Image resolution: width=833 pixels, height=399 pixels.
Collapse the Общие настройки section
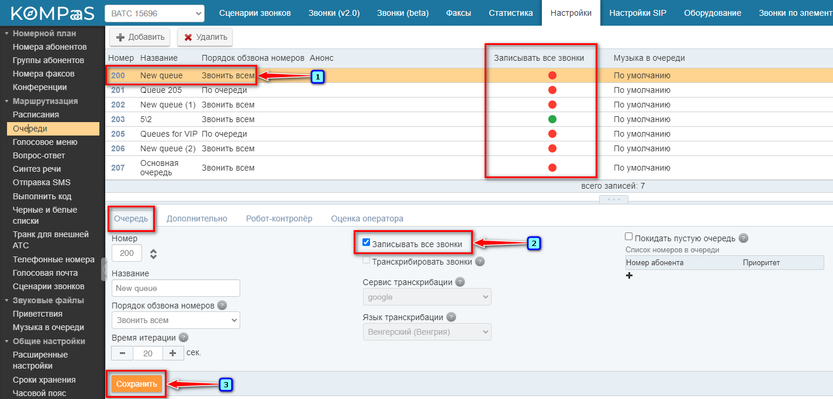click(6, 341)
